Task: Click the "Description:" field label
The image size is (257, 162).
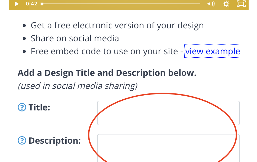Action: (x=54, y=141)
